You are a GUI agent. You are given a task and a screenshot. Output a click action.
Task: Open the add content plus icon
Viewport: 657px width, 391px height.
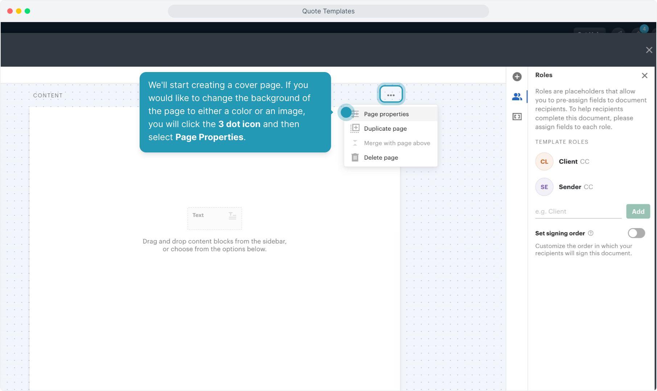(517, 77)
